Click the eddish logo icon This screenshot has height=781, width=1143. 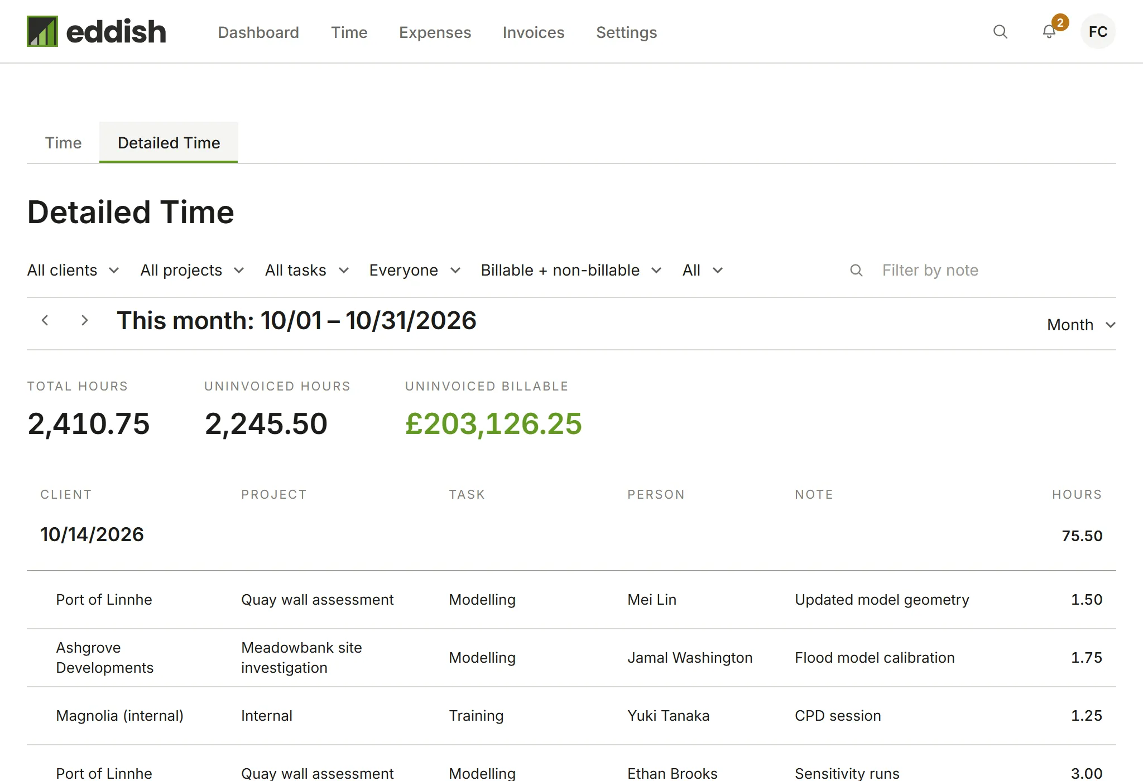(x=42, y=31)
